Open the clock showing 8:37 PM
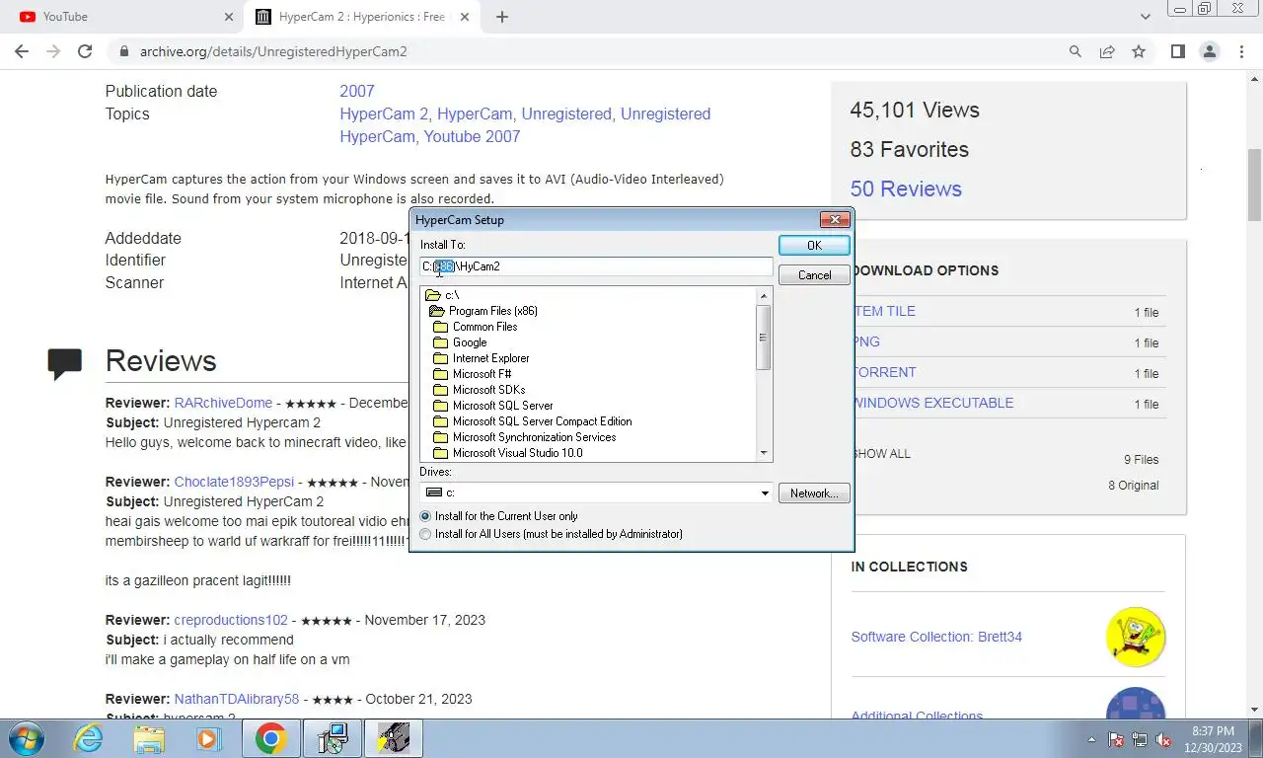Screen dimensions: 1263x758 (1213, 739)
